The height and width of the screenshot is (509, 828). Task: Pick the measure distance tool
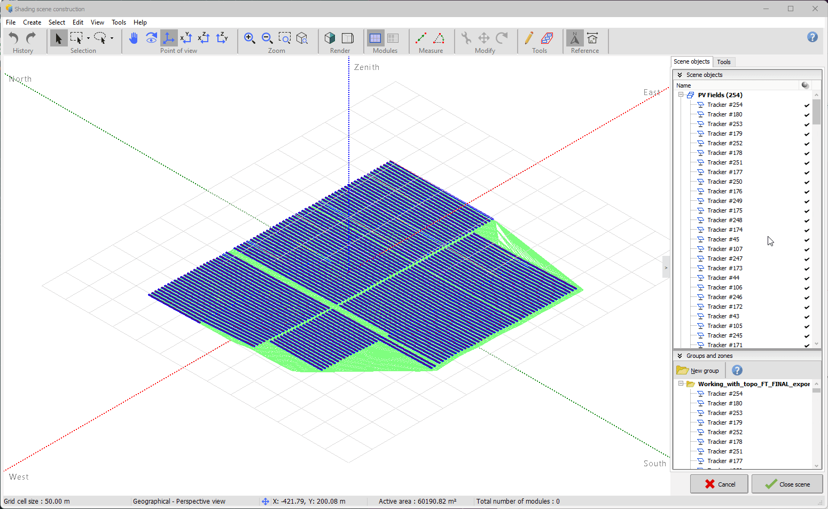click(421, 38)
